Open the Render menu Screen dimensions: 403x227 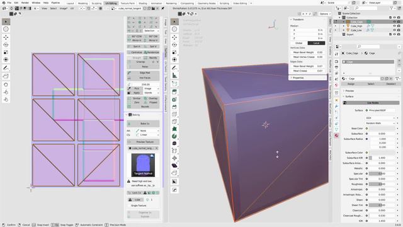point(25,3)
